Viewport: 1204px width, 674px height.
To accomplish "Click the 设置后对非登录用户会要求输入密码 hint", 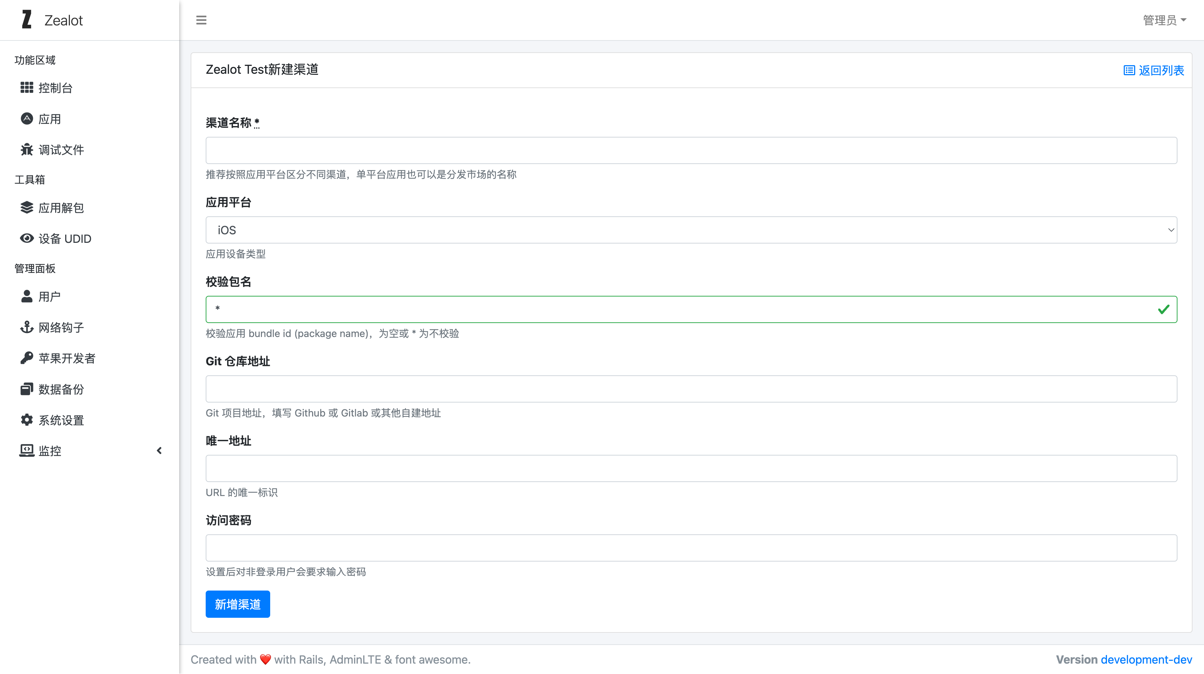I will point(286,572).
